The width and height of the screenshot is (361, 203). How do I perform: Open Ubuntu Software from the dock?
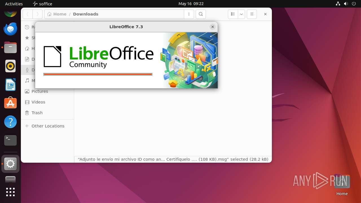(x=10, y=103)
